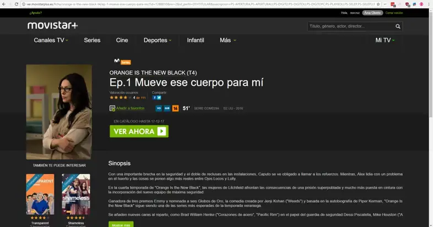This screenshot has height=227, width=433.
Task: Click the red browser extension icon
Action: coord(393,4)
